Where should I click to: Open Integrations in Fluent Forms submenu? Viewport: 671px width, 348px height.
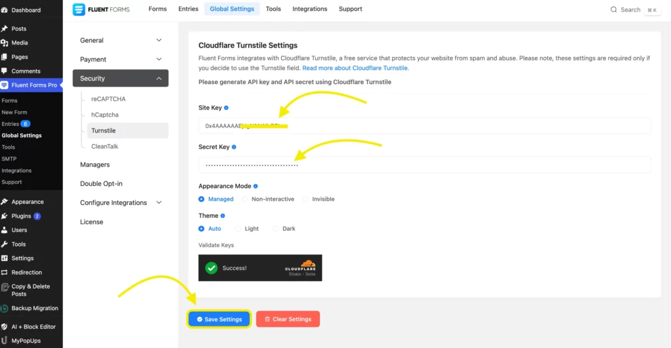pyautogui.click(x=16, y=170)
